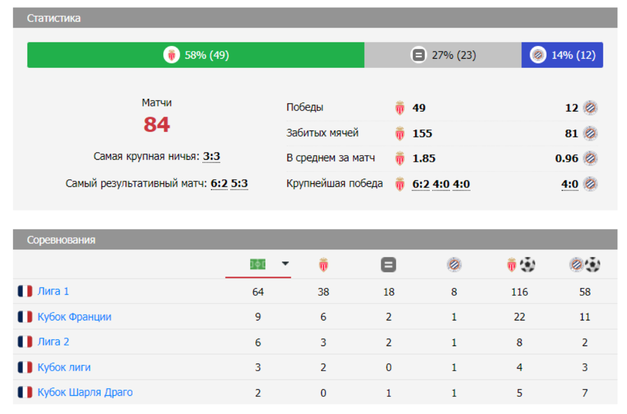The width and height of the screenshot is (627, 414).
Task: Open the Лига 1 competition link
Action: coord(53,291)
